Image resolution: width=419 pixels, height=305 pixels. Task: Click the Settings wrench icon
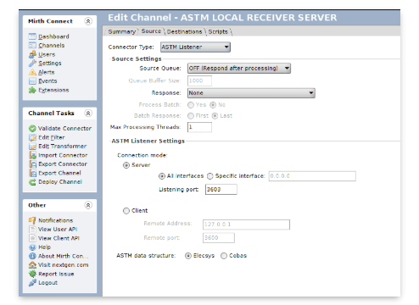point(32,64)
